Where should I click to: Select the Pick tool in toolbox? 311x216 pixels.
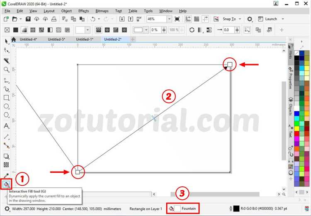[6, 42]
